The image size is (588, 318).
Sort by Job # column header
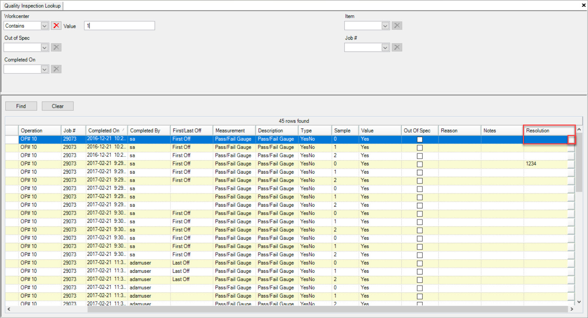click(x=73, y=130)
